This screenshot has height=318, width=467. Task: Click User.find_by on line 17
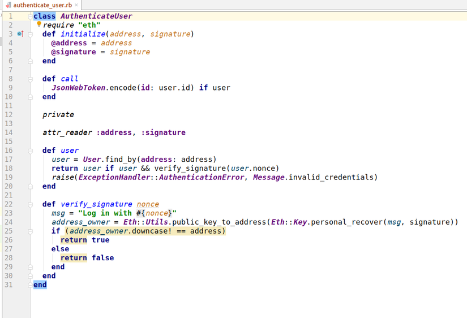pos(109,160)
